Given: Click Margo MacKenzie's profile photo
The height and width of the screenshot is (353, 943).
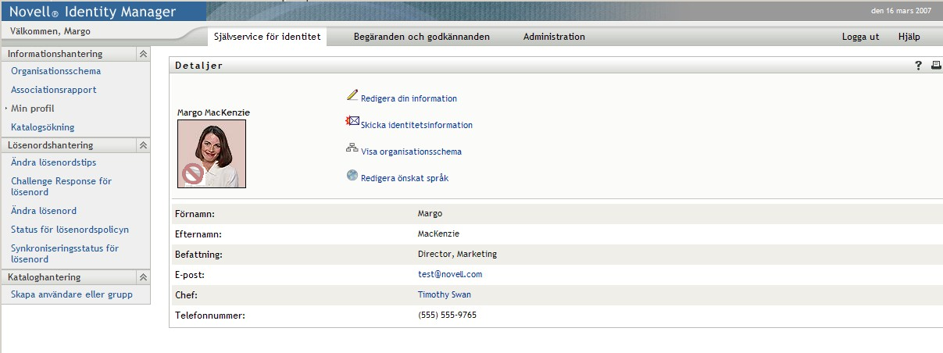Looking at the screenshot, I should click(x=212, y=154).
